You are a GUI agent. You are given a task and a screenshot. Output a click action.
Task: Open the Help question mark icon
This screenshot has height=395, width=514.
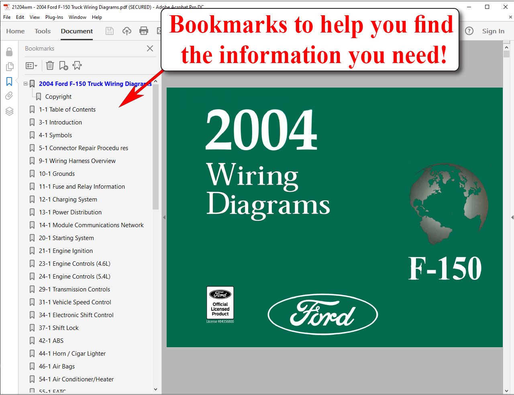pos(469,31)
